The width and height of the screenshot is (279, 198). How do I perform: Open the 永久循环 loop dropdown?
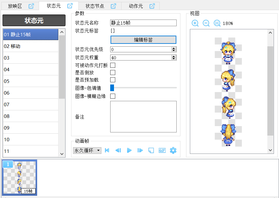(x=87, y=150)
